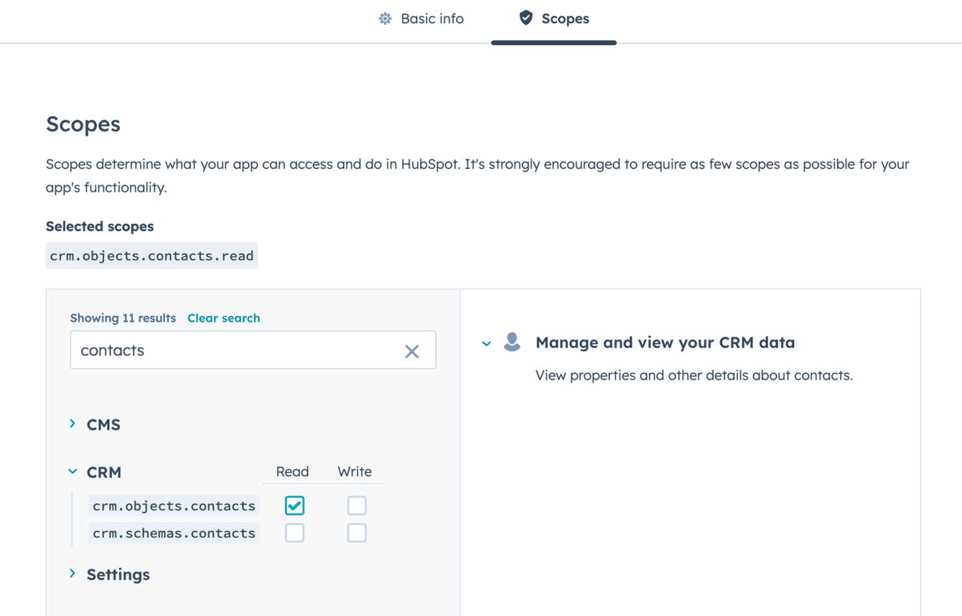962x616 pixels.
Task: Click the Write column header
Action: pyautogui.click(x=354, y=472)
